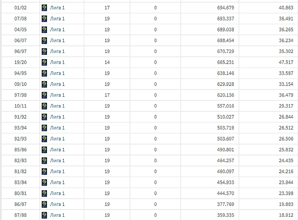Open the Лига 1 link for season 97/98
Screen dimensions: 298x220
tap(57, 95)
